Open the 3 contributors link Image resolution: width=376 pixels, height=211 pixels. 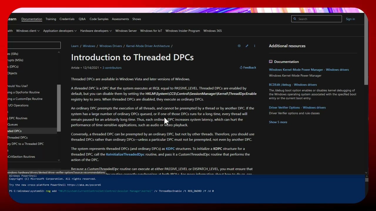tap(112, 68)
